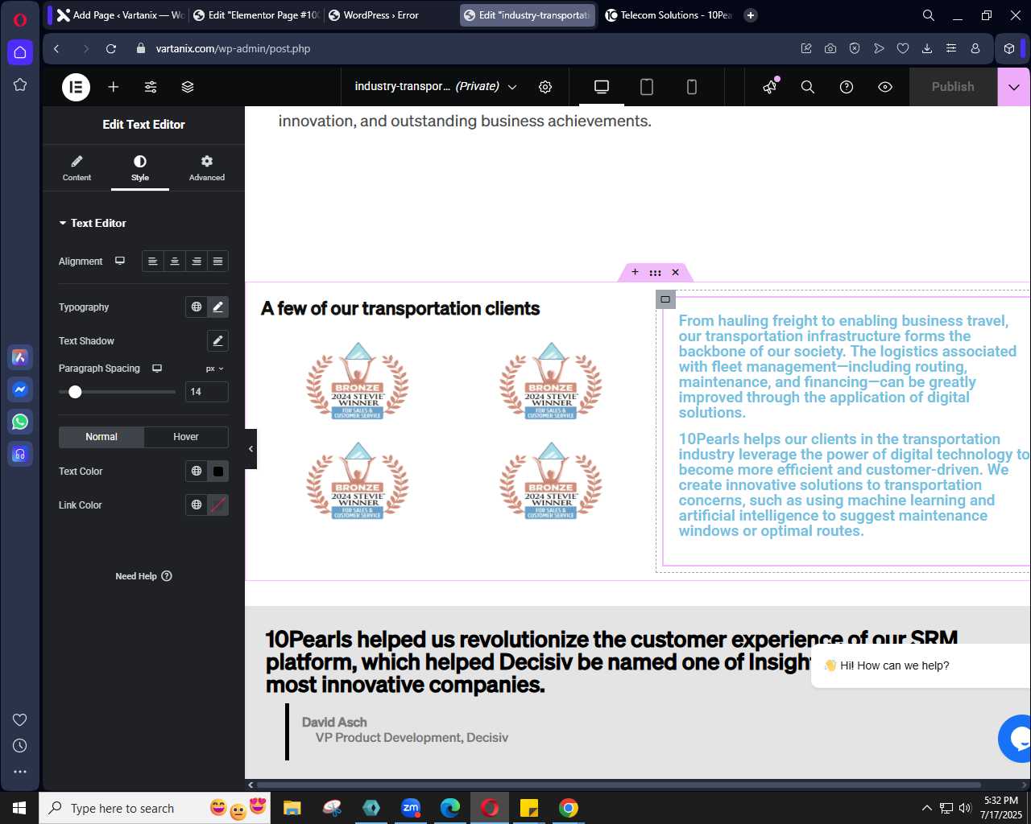Add section via container plus handle
This screenshot has height=824, width=1031.
635,272
